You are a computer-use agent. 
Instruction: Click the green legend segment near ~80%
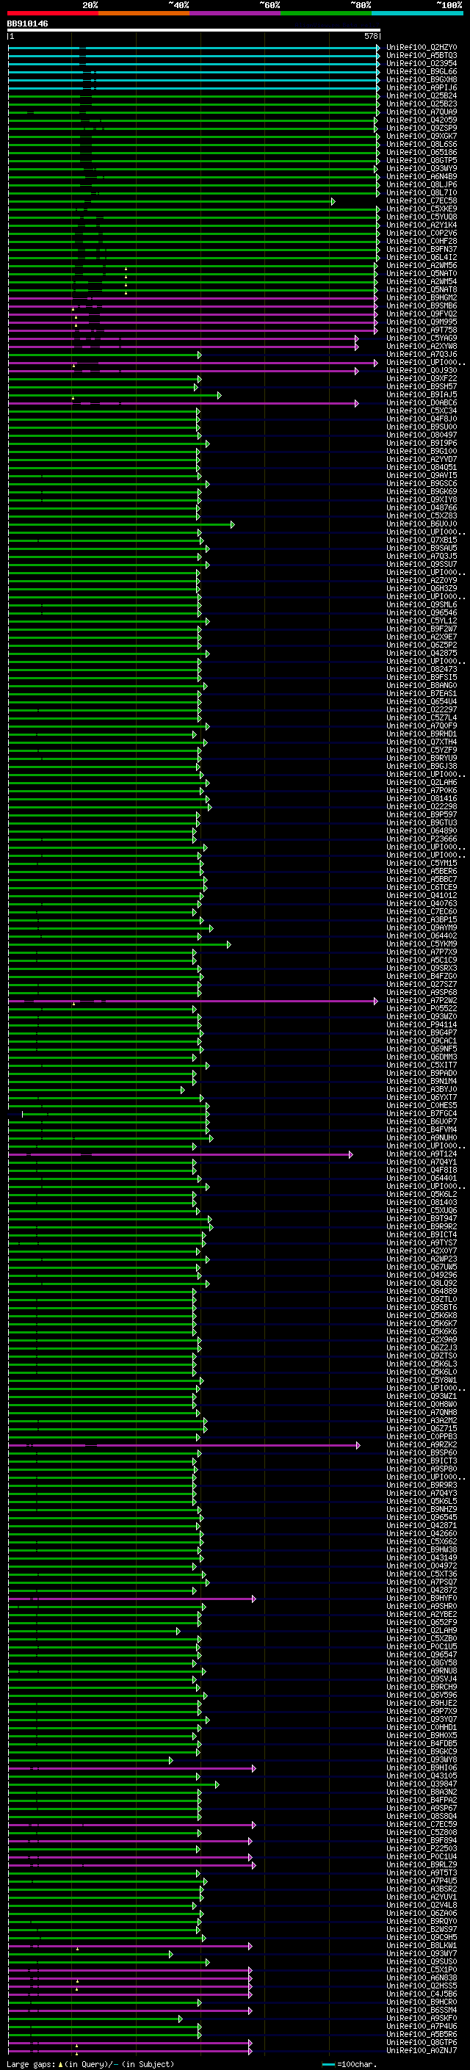[326, 13]
